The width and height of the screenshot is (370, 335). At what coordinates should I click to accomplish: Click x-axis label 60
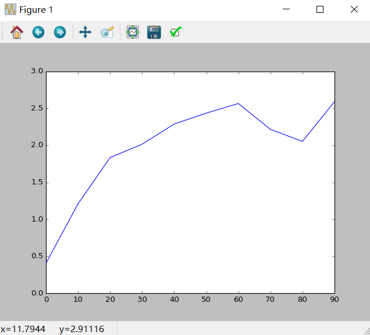239,300
